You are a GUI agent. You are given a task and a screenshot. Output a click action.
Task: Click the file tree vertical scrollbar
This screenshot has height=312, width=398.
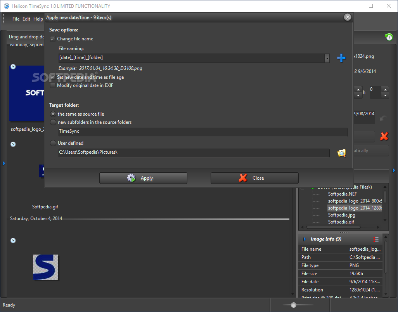tap(385, 197)
